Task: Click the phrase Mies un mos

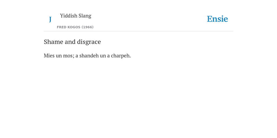Action: coord(58,56)
